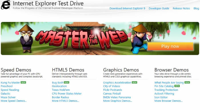Expand More Speed Demos list
200x110 pixels.
(x=14, y=101)
